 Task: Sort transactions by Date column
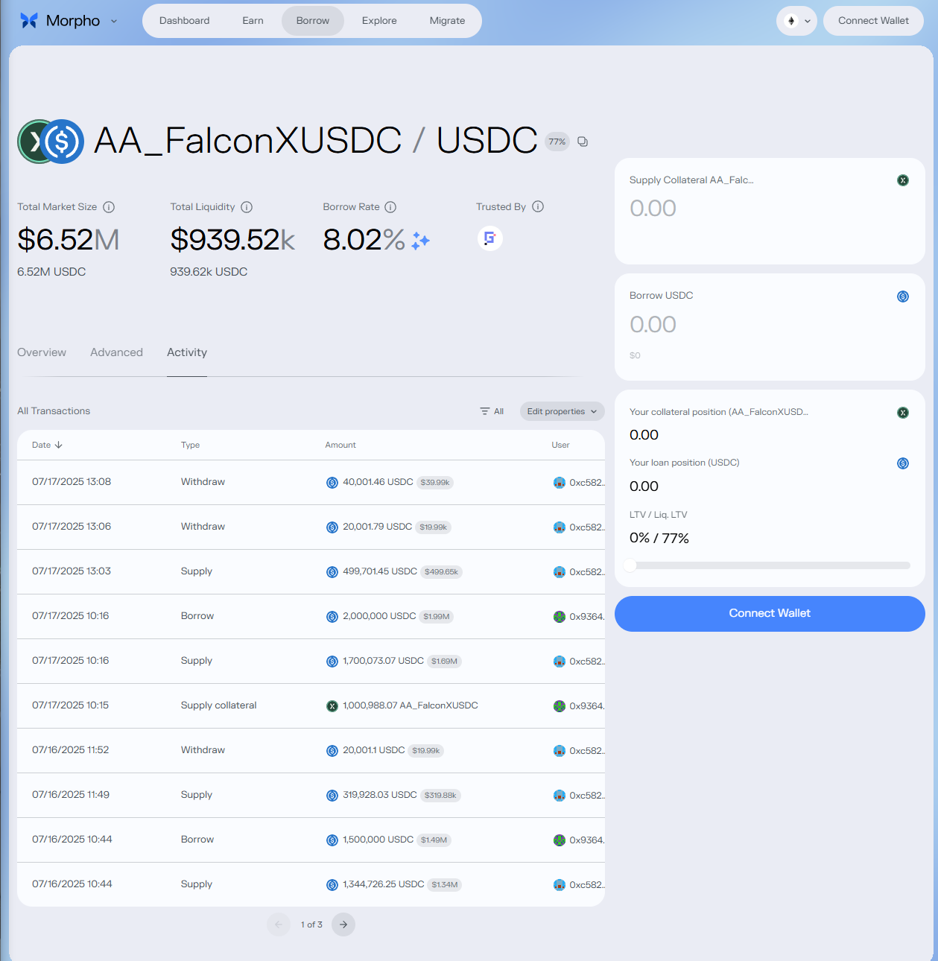click(47, 445)
